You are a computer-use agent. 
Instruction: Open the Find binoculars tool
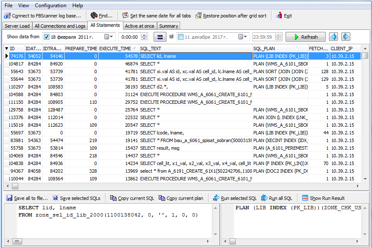(94, 16)
